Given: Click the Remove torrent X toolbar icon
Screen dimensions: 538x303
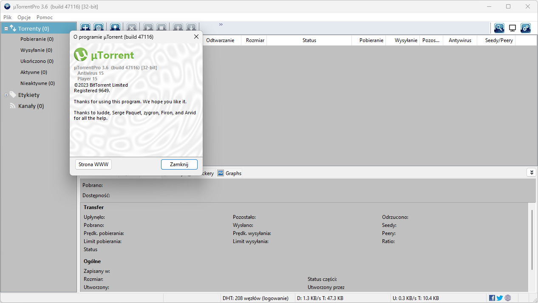Looking at the screenshot, I should (132, 27).
